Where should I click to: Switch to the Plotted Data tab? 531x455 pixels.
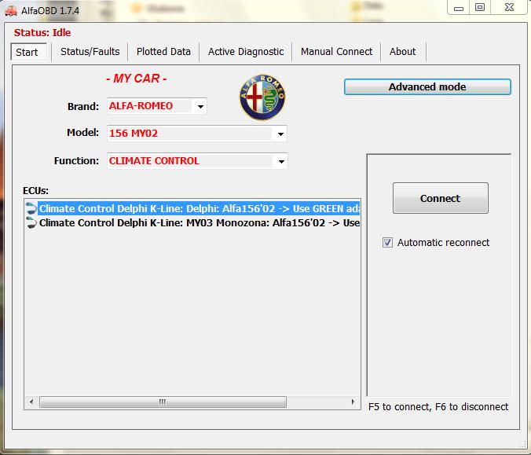(x=163, y=52)
